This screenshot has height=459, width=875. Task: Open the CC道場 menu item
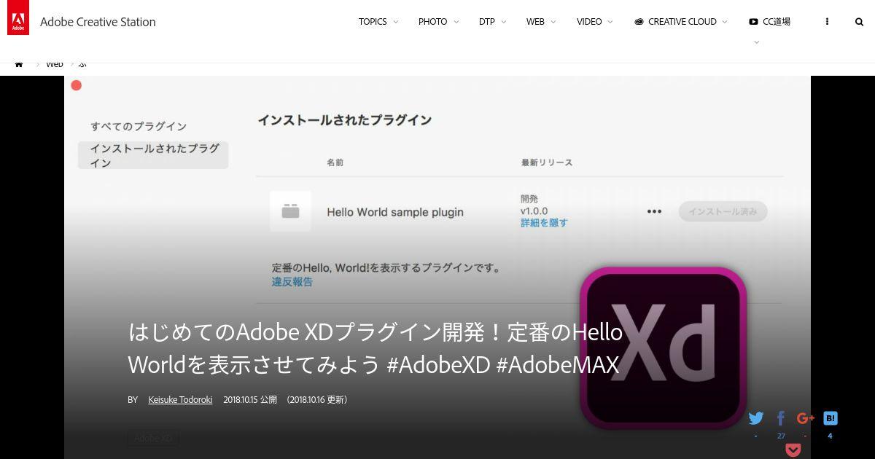coord(777,22)
